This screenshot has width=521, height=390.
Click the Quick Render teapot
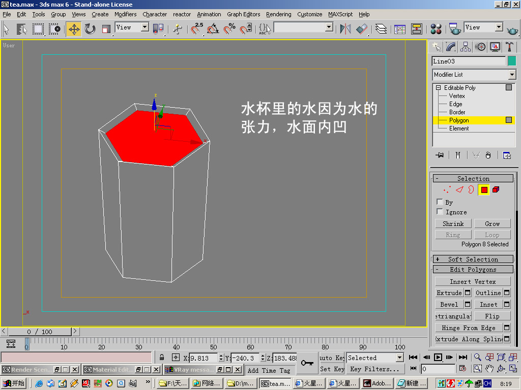[x=512, y=30]
